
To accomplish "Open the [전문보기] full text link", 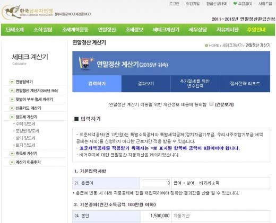I will (x=225, y=104).
